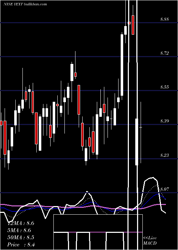Screen dimensions: 178x250
Task: Select the 8.88 price axis label
Action: (x=164, y=19)
